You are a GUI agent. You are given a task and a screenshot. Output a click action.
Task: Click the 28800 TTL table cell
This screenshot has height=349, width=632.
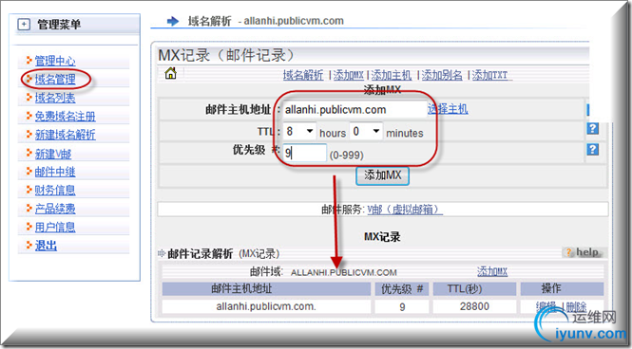474,306
